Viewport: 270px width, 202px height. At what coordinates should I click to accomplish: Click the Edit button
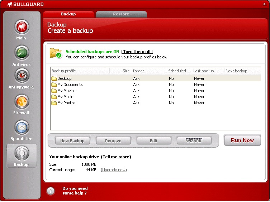[153, 141]
